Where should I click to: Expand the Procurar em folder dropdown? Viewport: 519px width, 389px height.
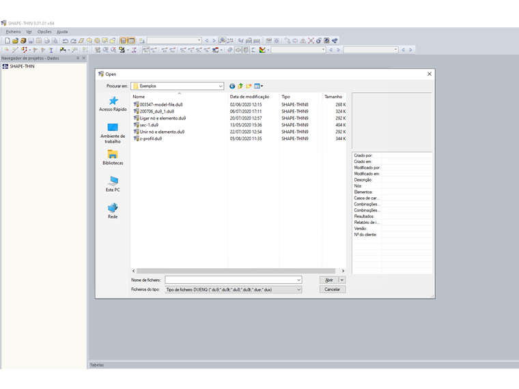click(x=221, y=87)
